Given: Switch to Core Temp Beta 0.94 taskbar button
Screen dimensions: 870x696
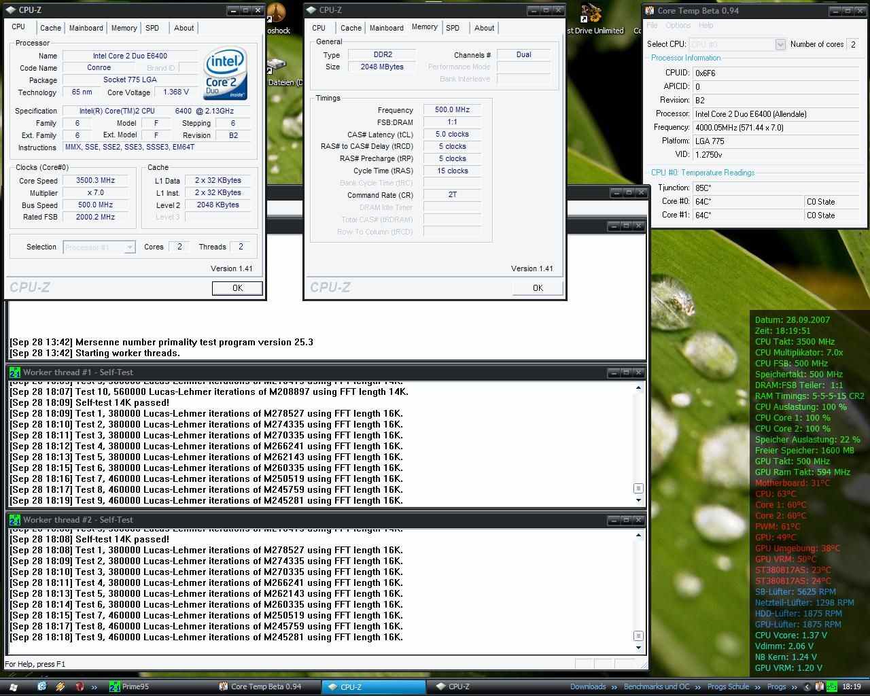Looking at the screenshot, I should point(266,686).
